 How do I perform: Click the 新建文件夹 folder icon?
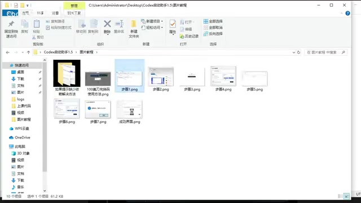(134, 24)
